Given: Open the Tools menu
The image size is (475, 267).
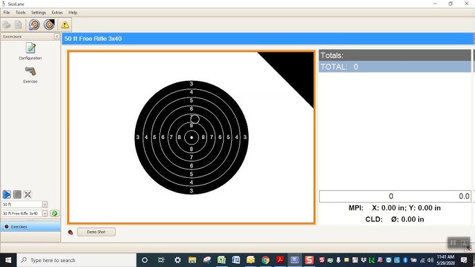Looking at the screenshot, I should [x=21, y=12].
